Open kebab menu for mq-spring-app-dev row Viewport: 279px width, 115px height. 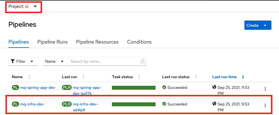[x=265, y=89]
